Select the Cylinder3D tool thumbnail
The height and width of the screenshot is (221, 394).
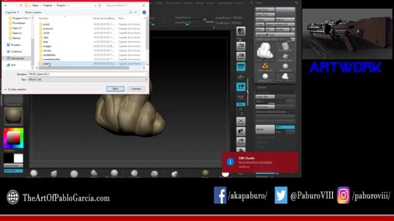click(x=285, y=47)
